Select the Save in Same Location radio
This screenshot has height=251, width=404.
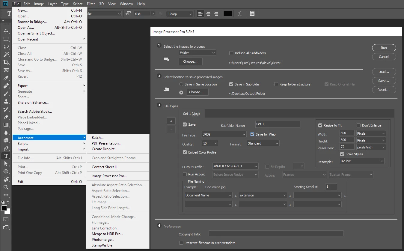pos(181,84)
